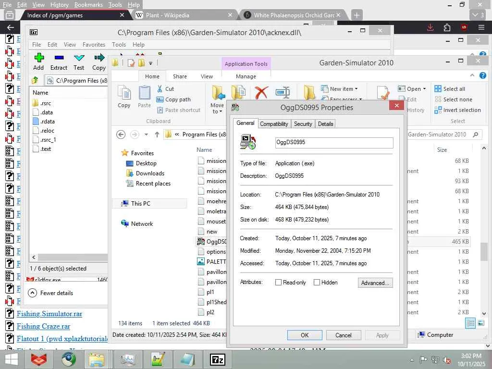Click the Cut scissors icon
This screenshot has width=492, height=369.
pos(160,89)
